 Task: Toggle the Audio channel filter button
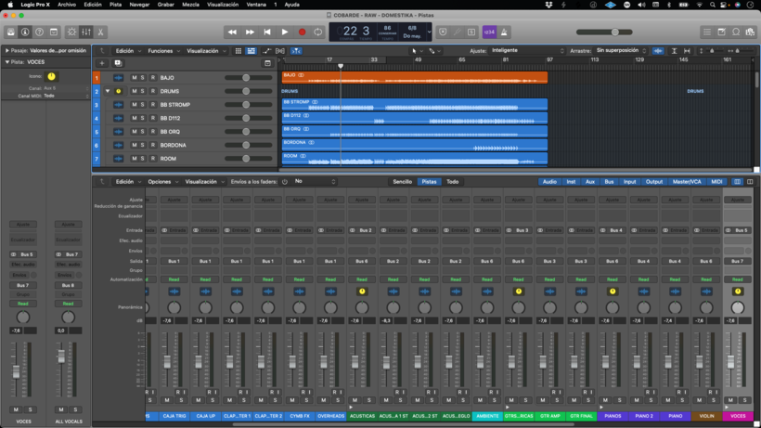(x=549, y=181)
